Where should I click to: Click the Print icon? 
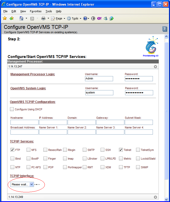tap(43, 18)
